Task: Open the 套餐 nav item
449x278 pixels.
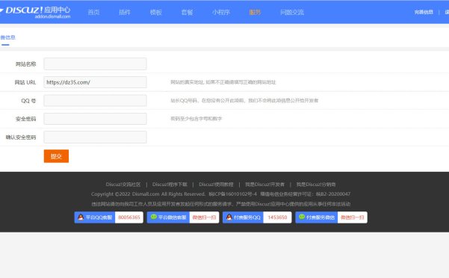Action: [x=187, y=12]
